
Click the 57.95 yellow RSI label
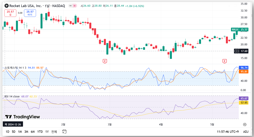(x=244, y=103)
